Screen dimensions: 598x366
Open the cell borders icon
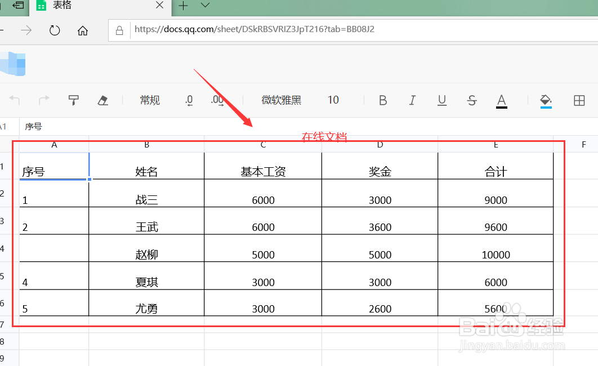[x=579, y=100]
